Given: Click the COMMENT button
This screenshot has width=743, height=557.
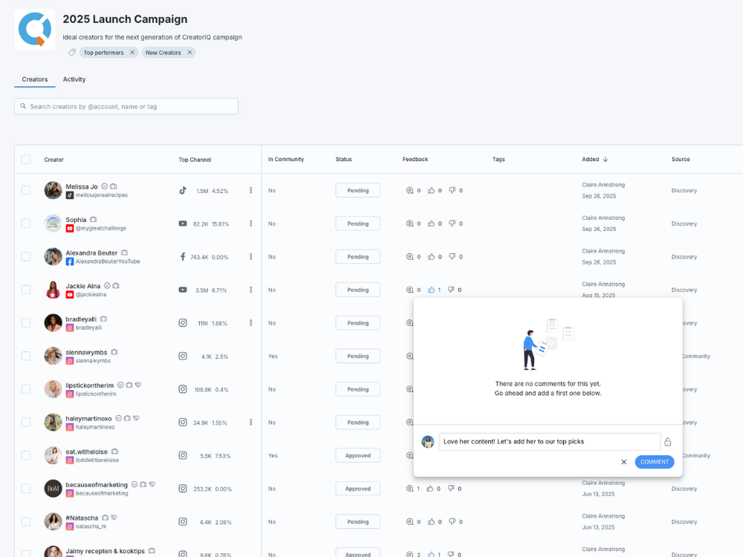Looking at the screenshot, I should coord(654,461).
